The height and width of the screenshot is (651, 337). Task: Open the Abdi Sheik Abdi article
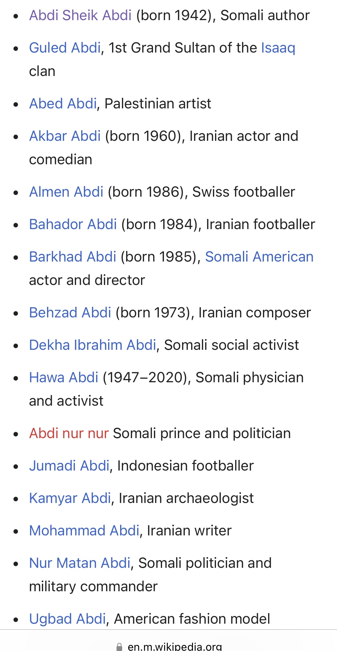click(80, 15)
